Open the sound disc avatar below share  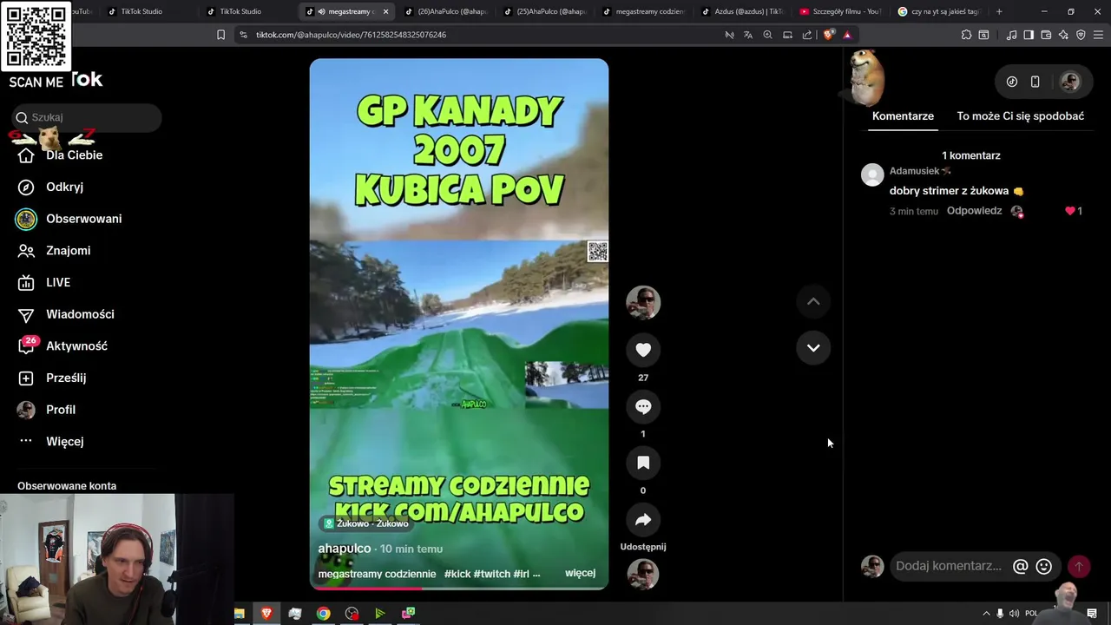pyautogui.click(x=643, y=574)
